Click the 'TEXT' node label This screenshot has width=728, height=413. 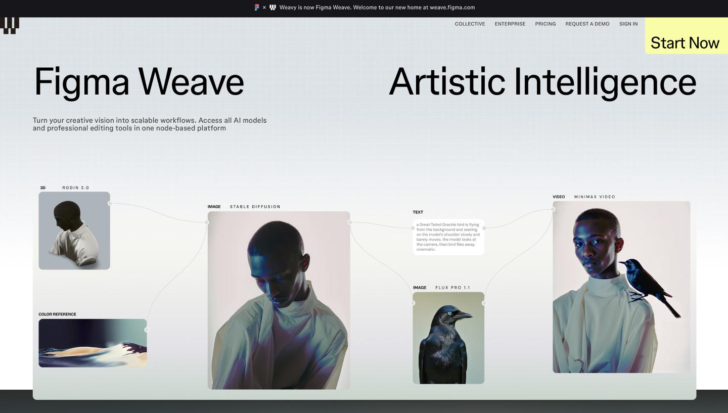[x=418, y=212]
